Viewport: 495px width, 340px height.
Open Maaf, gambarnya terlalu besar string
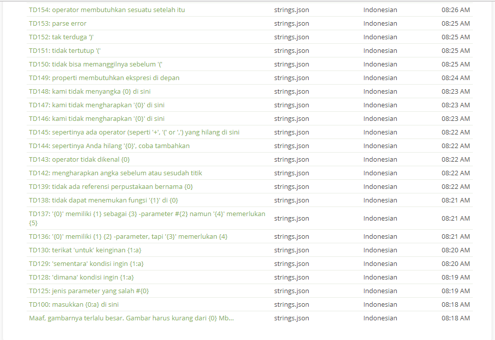click(131, 318)
